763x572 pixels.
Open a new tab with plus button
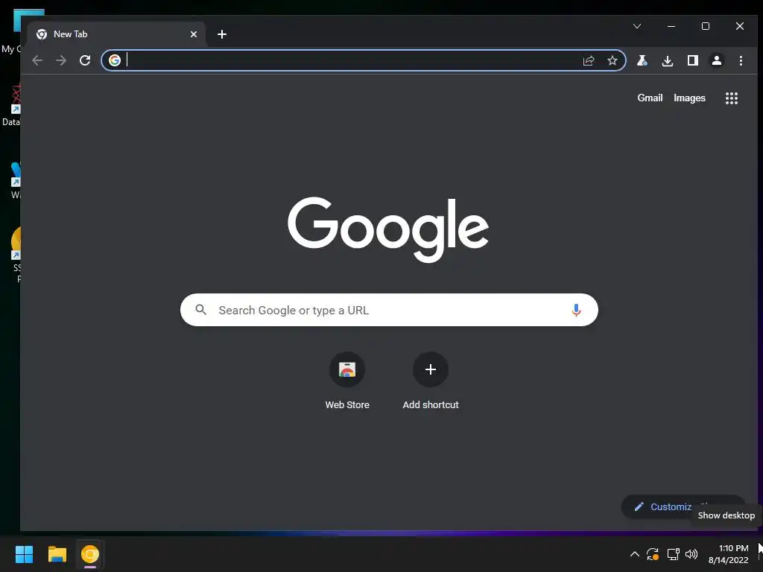222,34
